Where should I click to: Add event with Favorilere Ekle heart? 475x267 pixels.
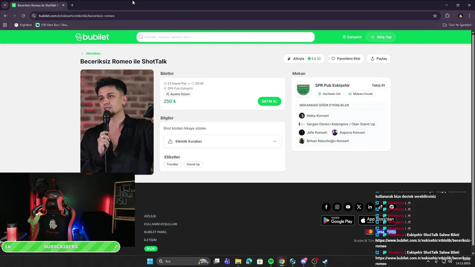345,59
